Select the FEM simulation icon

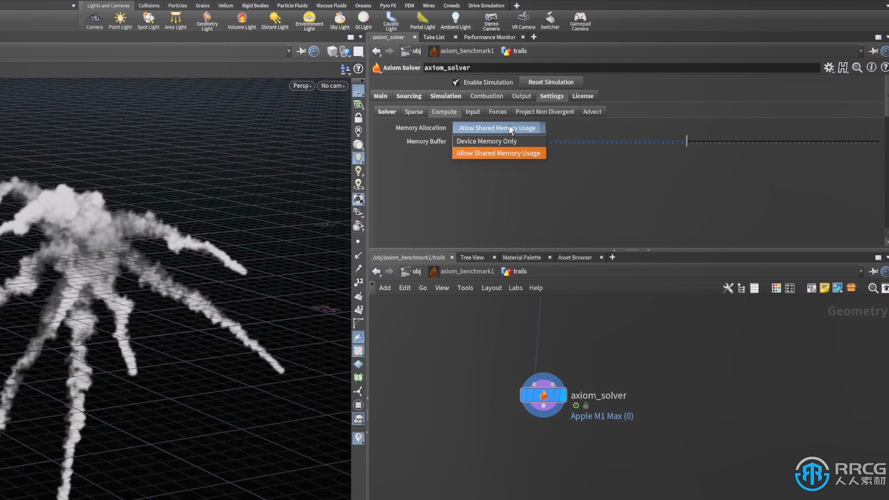coord(409,6)
